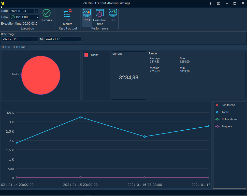Switch to the CPU Time tab
Viewport: 247px width, 196px height.
click(x=19, y=47)
